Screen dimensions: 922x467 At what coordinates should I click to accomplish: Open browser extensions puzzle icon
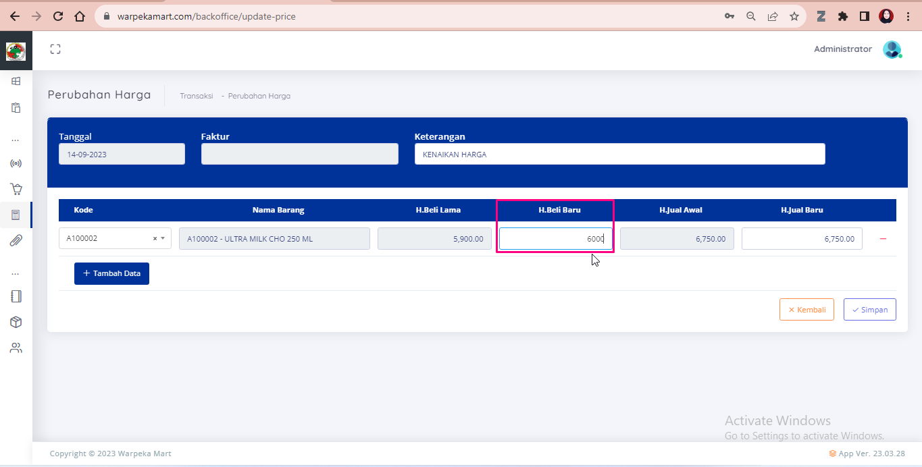843,16
